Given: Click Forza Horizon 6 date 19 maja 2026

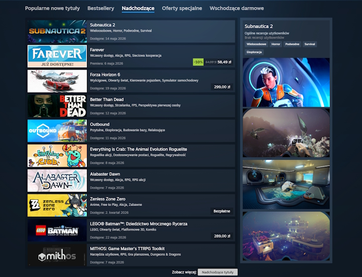Looking at the screenshot, I should (x=108, y=88).
